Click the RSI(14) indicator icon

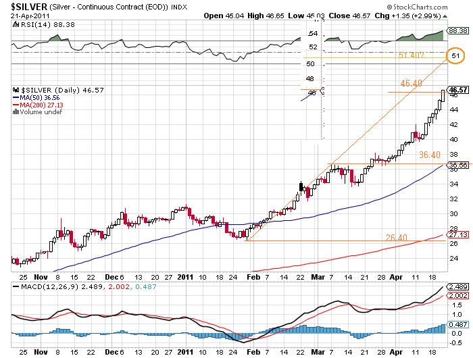16,24
